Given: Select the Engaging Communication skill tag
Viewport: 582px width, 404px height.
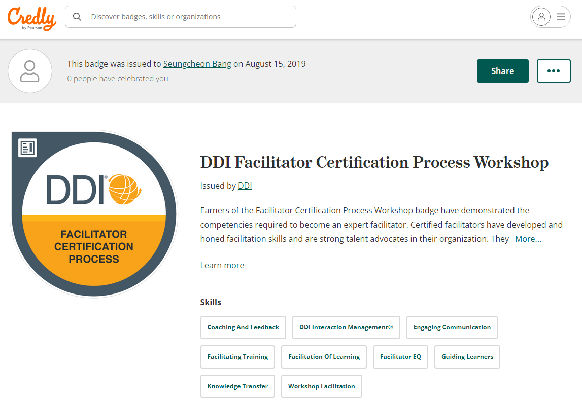Looking at the screenshot, I should [x=452, y=327].
